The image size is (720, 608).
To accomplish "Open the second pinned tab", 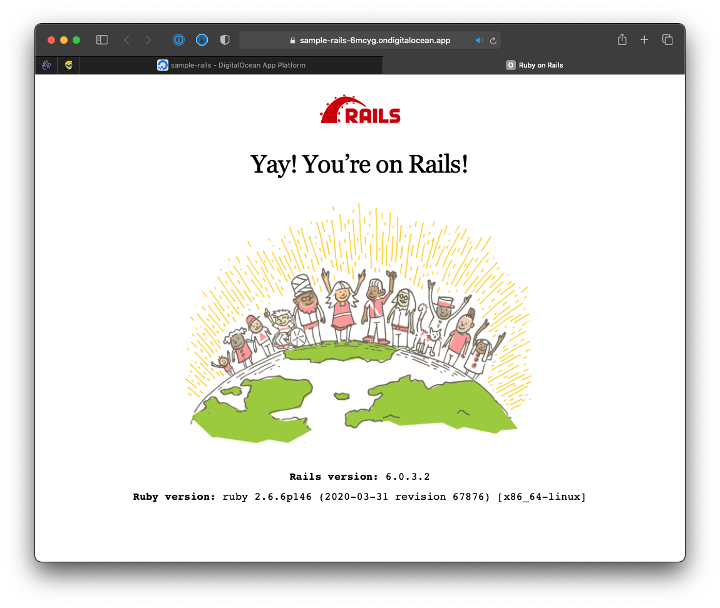I will 69,65.
